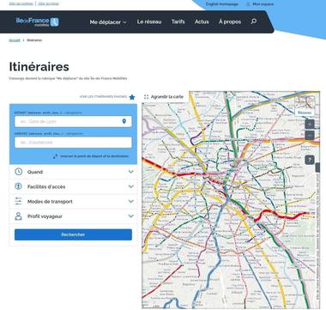The height and width of the screenshot is (310, 326).
Task: Expand the Facilités d'accès chevron
Action: (x=131, y=186)
